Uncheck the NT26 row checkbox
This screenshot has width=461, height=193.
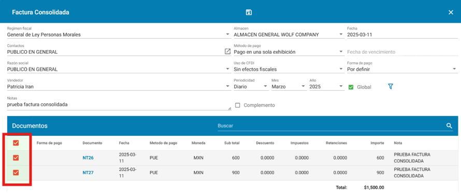coord(16,158)
